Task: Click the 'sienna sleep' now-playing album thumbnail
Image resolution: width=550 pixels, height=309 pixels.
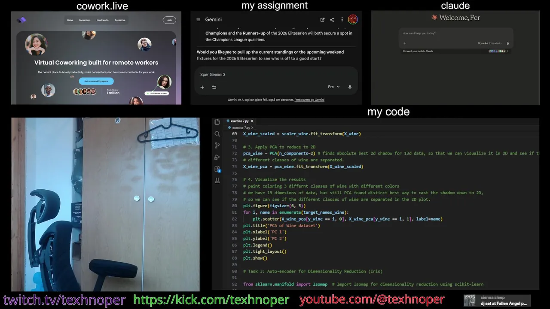Action: pos(470,300)
